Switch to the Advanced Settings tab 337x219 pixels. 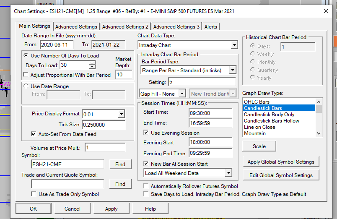76,27
